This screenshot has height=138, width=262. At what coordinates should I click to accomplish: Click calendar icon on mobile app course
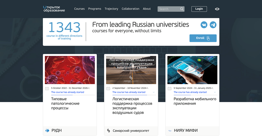click(x=169, y=88)
